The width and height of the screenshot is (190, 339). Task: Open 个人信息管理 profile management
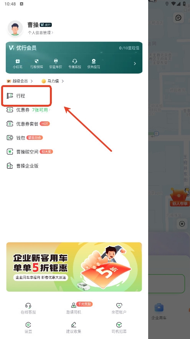coord(40,33)
